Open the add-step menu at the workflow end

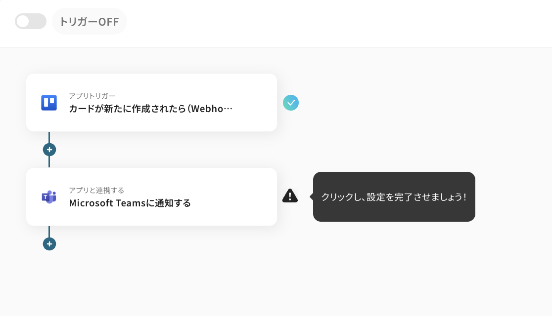coord(49,243)
